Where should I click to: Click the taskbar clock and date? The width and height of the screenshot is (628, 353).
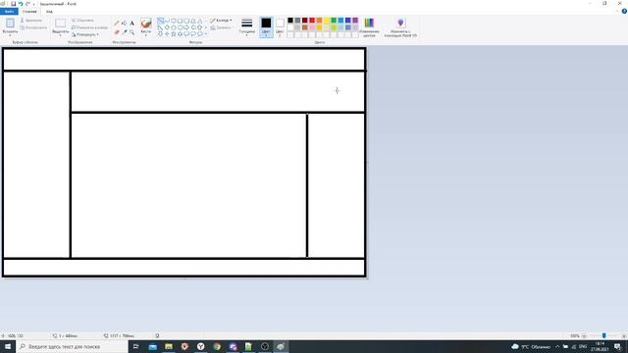600,346
